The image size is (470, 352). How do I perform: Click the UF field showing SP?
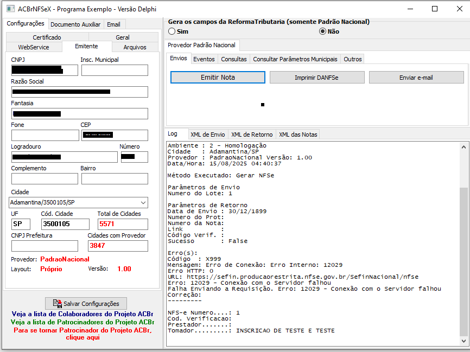point(21,224)
